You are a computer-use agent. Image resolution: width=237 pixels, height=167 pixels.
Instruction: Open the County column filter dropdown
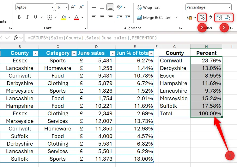pos(35,53)
